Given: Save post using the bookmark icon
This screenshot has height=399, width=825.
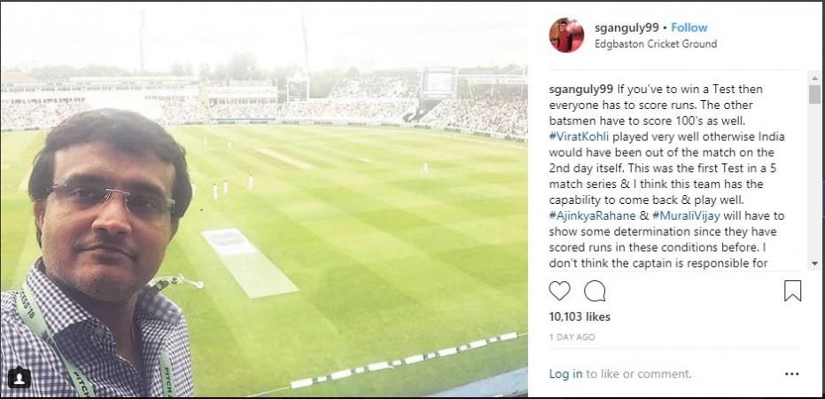Looking at the screenshot, I should tap(792, 291).
